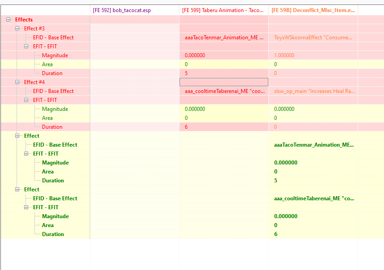Select the Magnitude label under Effect #4
The image size is (384, 270).
pyautogui.click(x=55, y=109)
